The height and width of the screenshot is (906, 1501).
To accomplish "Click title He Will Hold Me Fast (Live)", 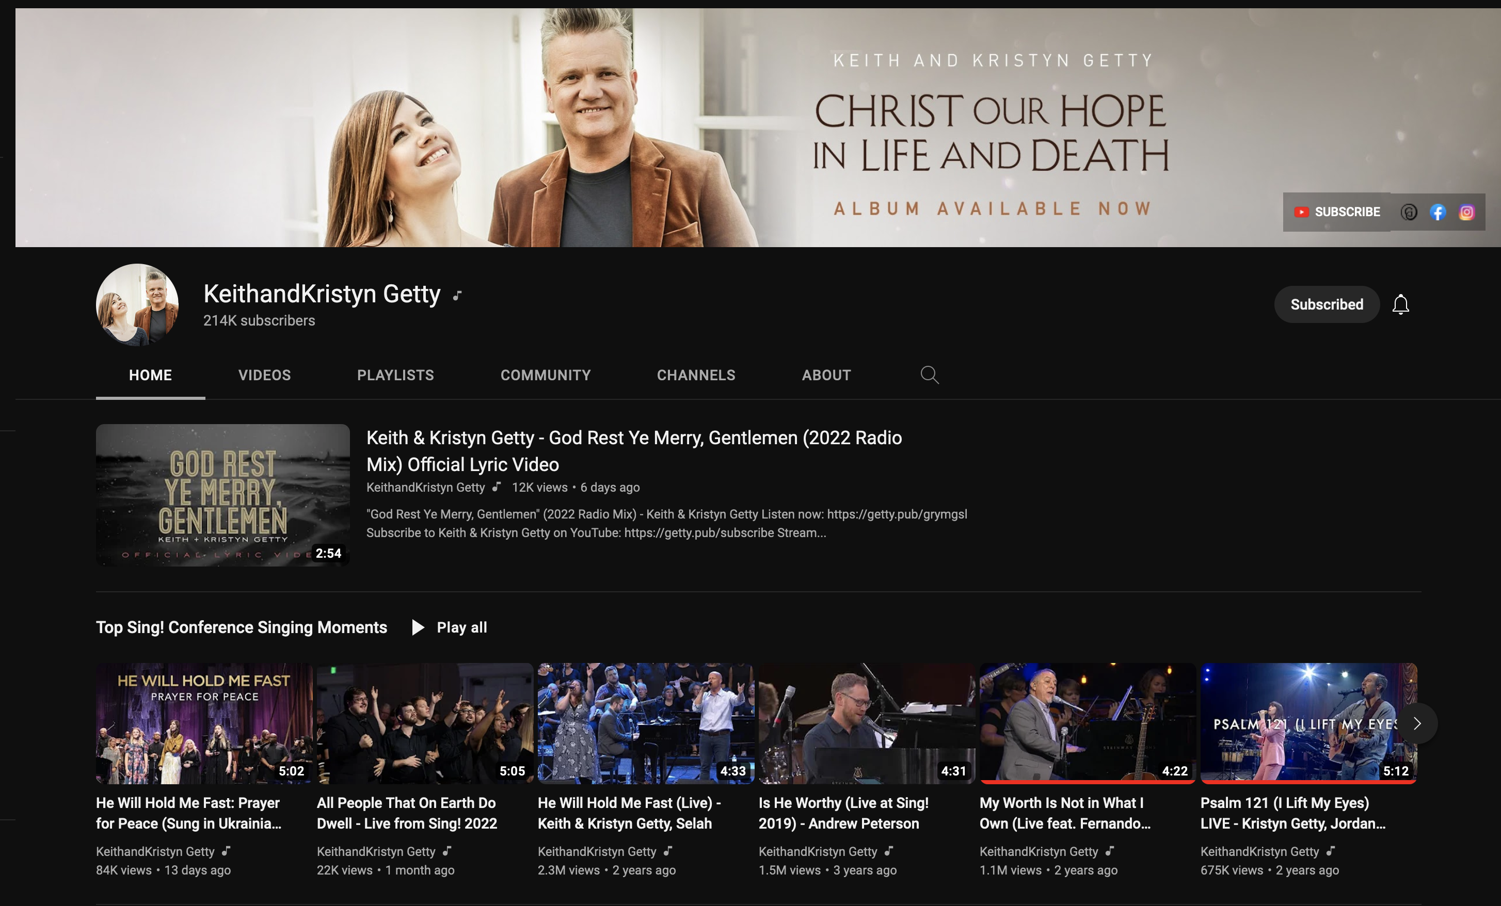I will (x=629, y=814).
